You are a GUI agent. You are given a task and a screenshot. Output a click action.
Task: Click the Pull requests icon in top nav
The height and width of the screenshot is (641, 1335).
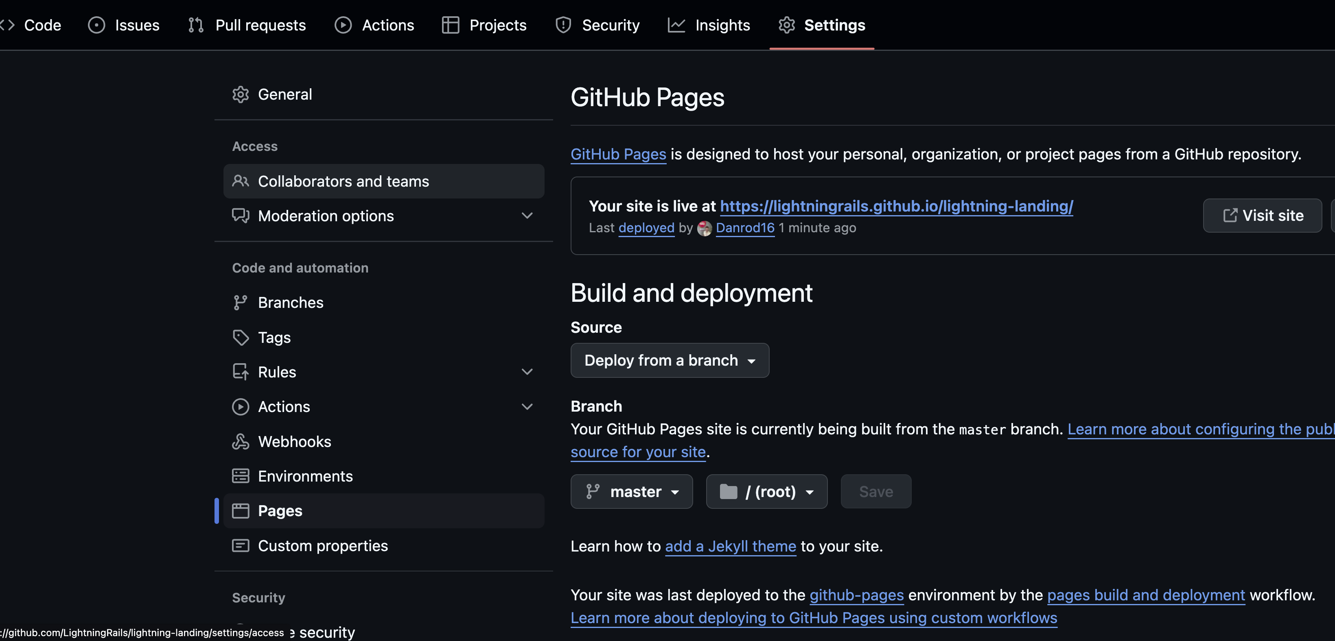(196, 25)
